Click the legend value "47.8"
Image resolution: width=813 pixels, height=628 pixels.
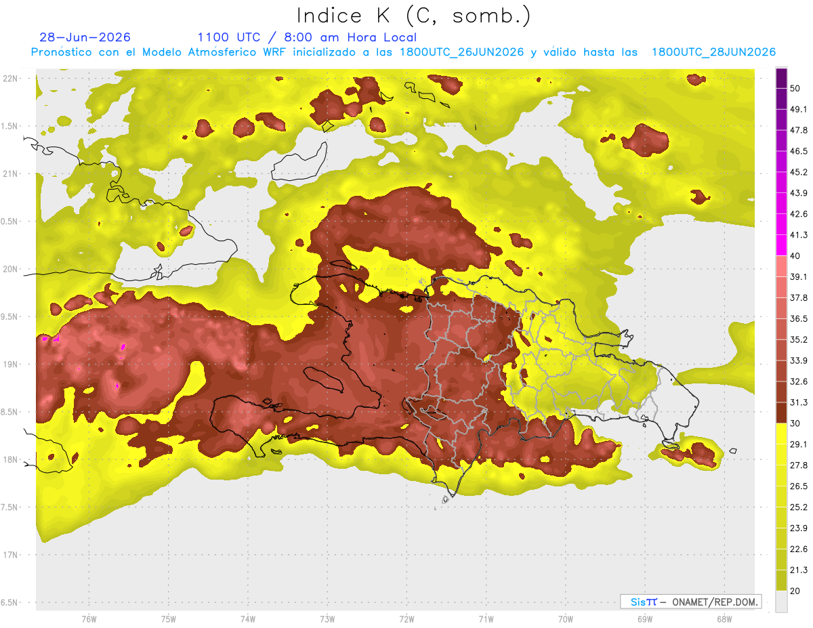click(x=799, y=130)
